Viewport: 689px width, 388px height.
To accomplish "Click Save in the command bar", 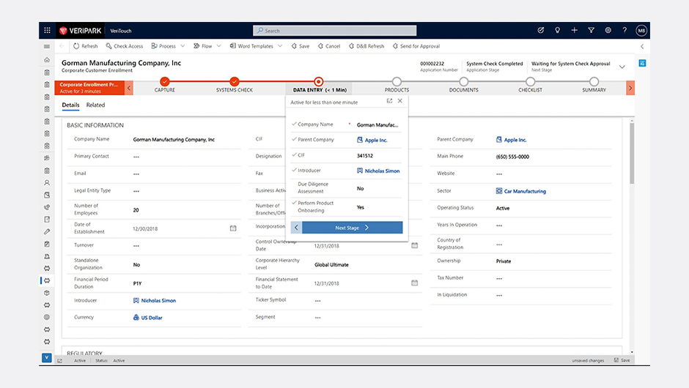I will (x=300, y=46).
